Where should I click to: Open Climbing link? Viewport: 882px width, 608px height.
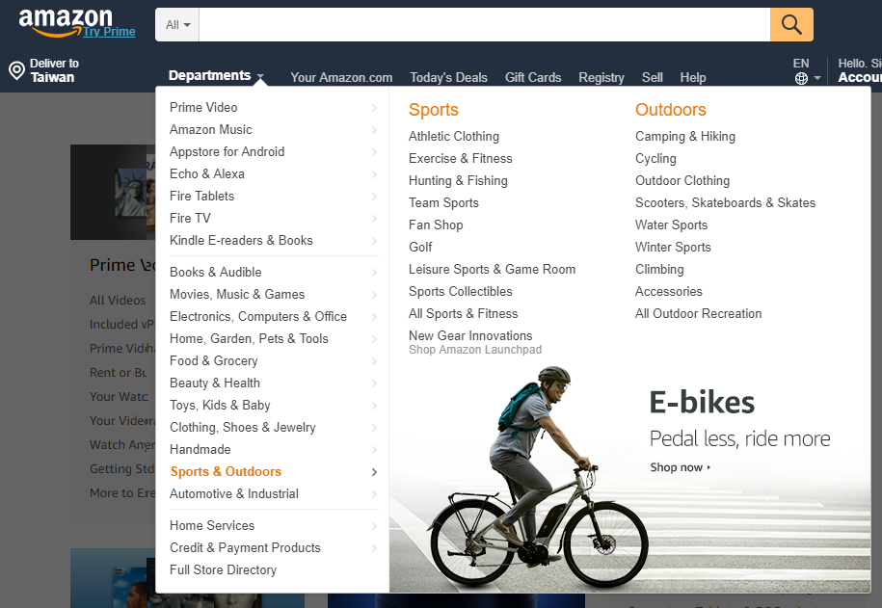pos(659,270)
